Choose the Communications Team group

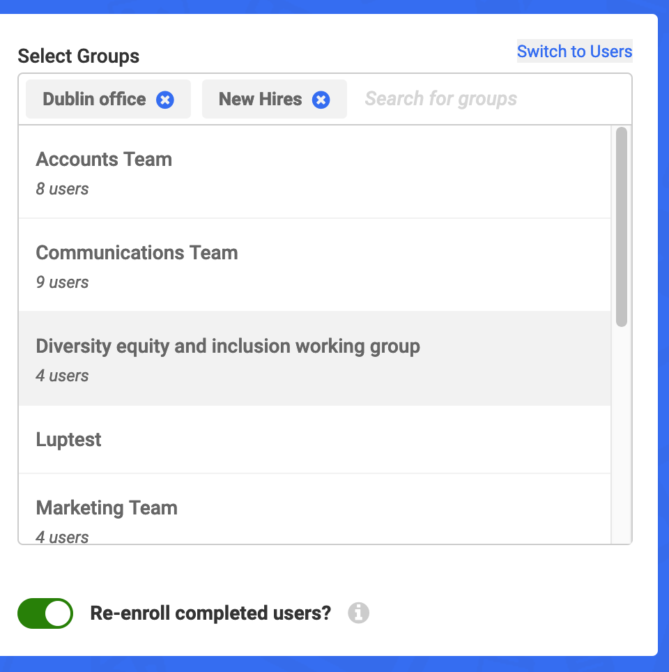pos(314,266)
